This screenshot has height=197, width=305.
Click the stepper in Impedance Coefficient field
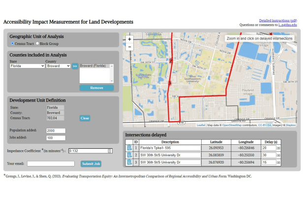[109, 151]
